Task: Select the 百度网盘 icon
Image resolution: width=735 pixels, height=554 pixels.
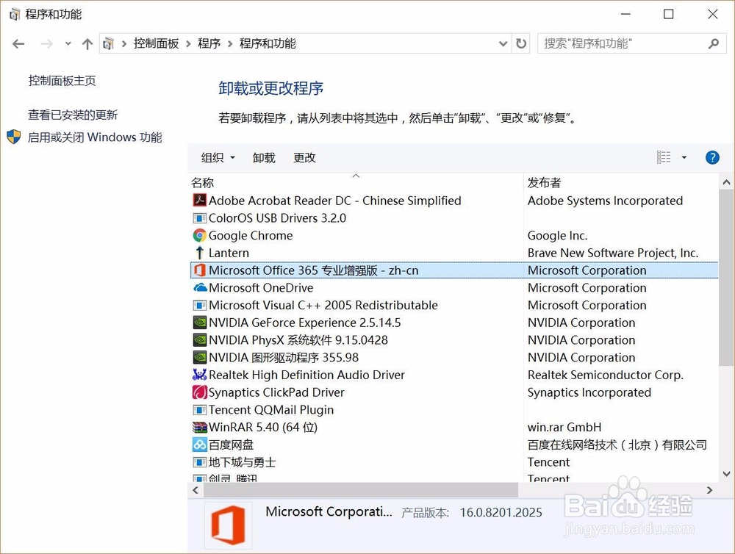Action: tap(199, 445)
